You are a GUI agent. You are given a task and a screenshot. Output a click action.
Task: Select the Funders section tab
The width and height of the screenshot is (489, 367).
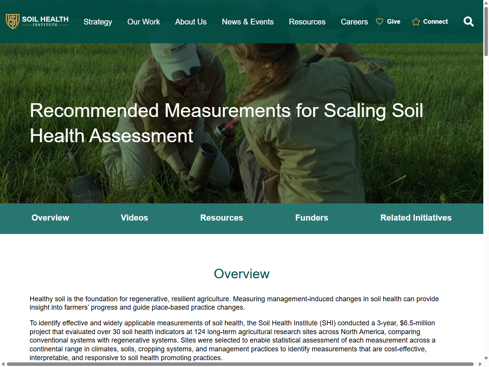312,218
